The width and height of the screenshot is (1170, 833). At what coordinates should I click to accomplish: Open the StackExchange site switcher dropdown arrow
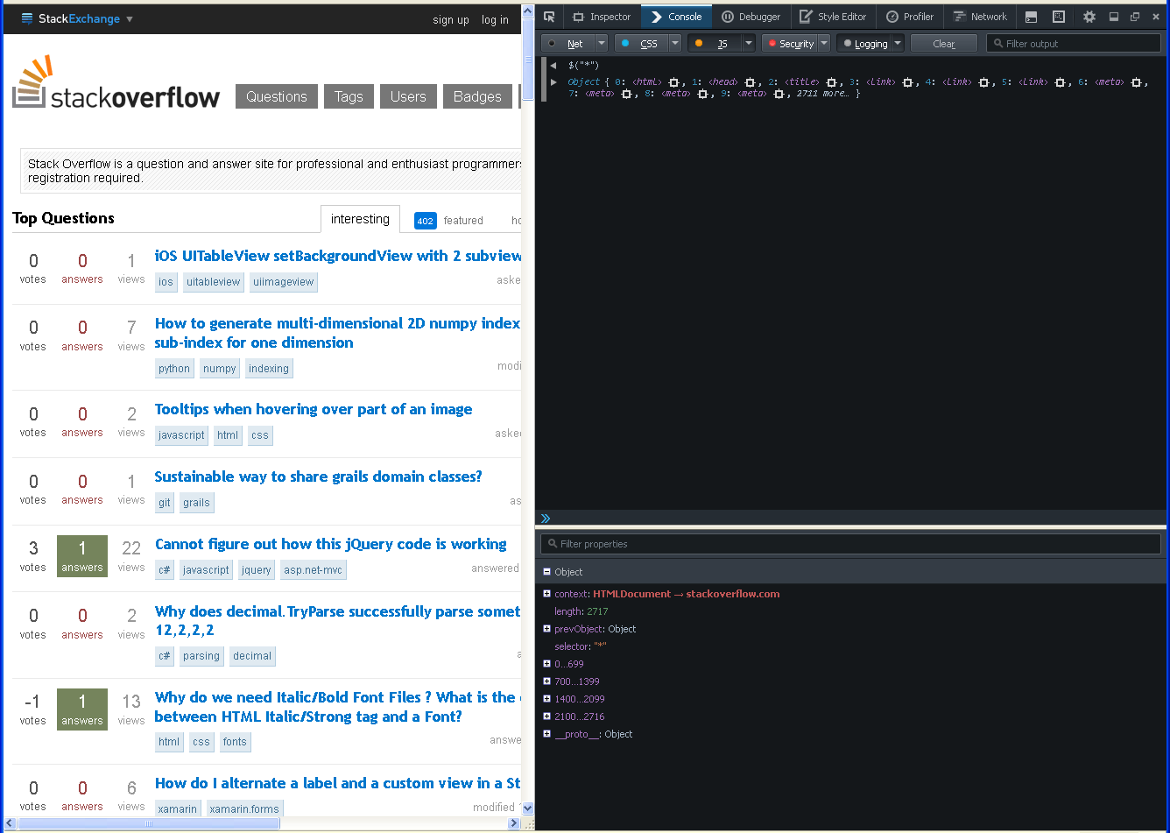[130, 18]
